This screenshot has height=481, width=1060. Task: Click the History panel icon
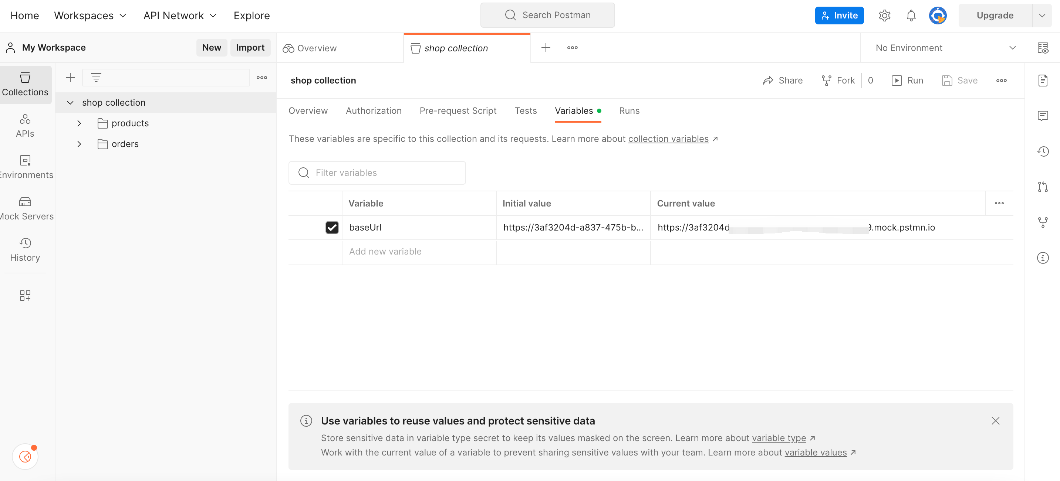click(x=24, y=249)
